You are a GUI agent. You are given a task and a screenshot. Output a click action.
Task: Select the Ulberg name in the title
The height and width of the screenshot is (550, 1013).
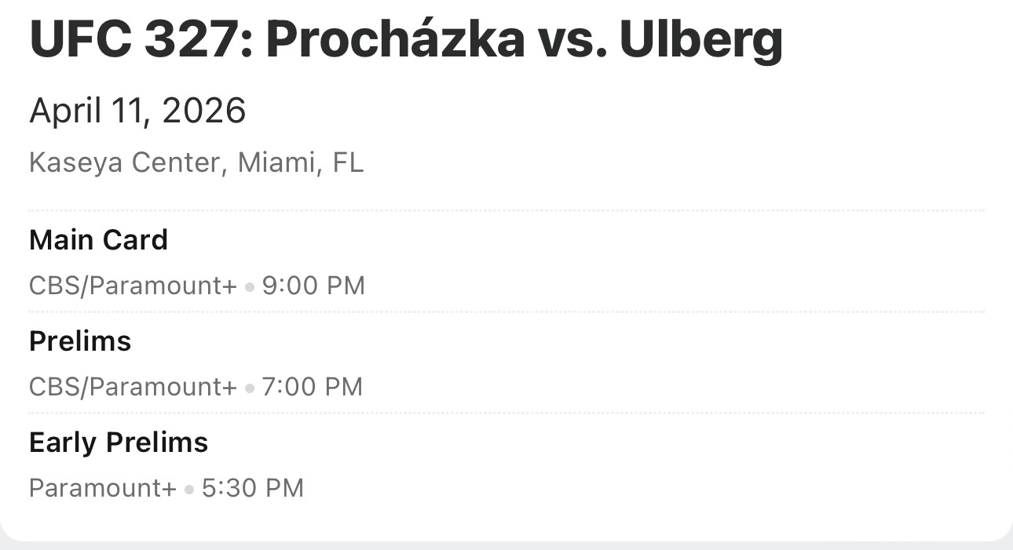tap(700, 41)
